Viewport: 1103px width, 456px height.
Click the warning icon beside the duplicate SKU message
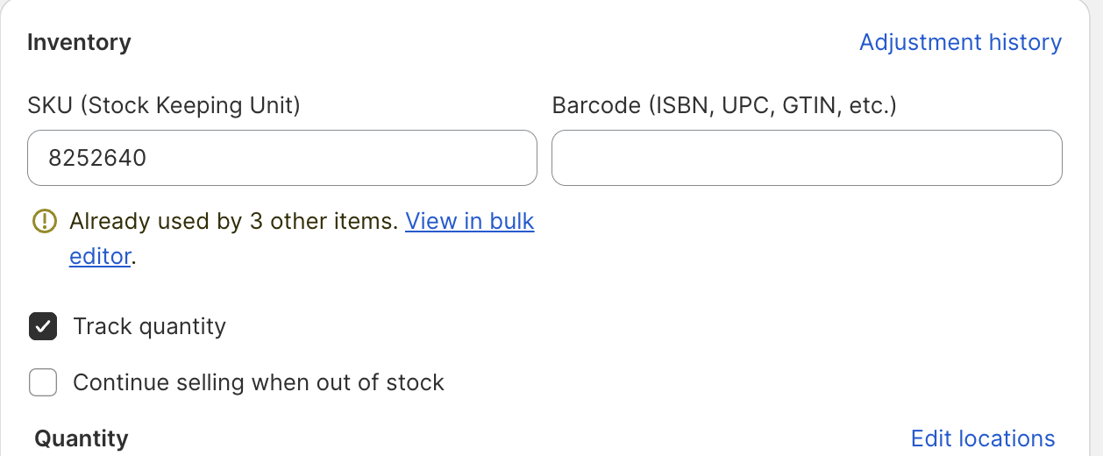pos(43,221)
